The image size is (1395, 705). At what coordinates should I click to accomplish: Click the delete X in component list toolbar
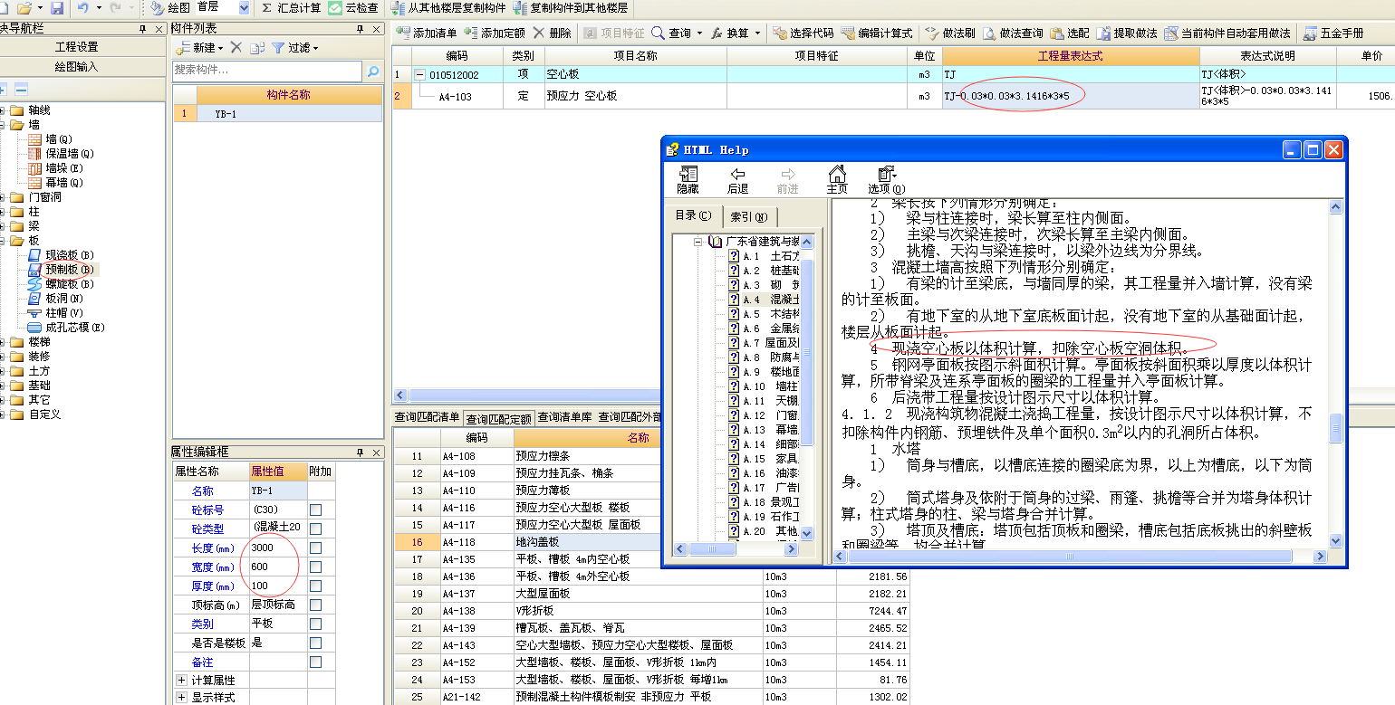[236, 47]
